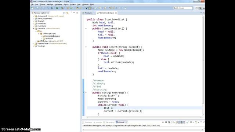Toggle the highlighted toolbar button near editor tabs

tap(90, 8)
